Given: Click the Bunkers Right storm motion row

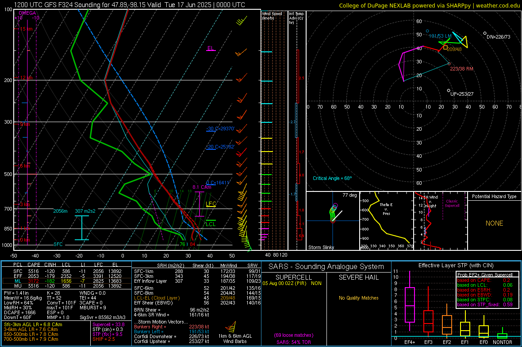Looking at the screenshot, I should tap(172, 327).
